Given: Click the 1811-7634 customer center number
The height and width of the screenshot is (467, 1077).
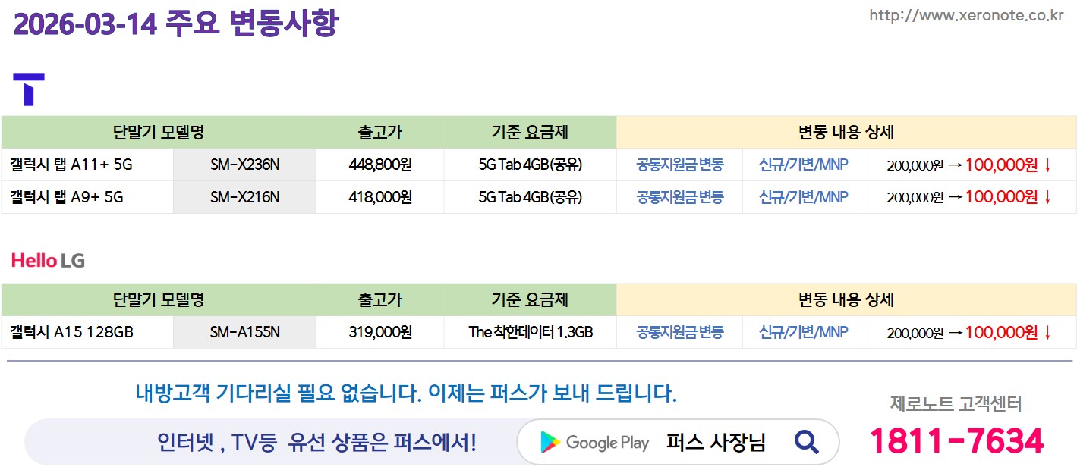Looking at the screenshot, I should (x=956, y=441).
